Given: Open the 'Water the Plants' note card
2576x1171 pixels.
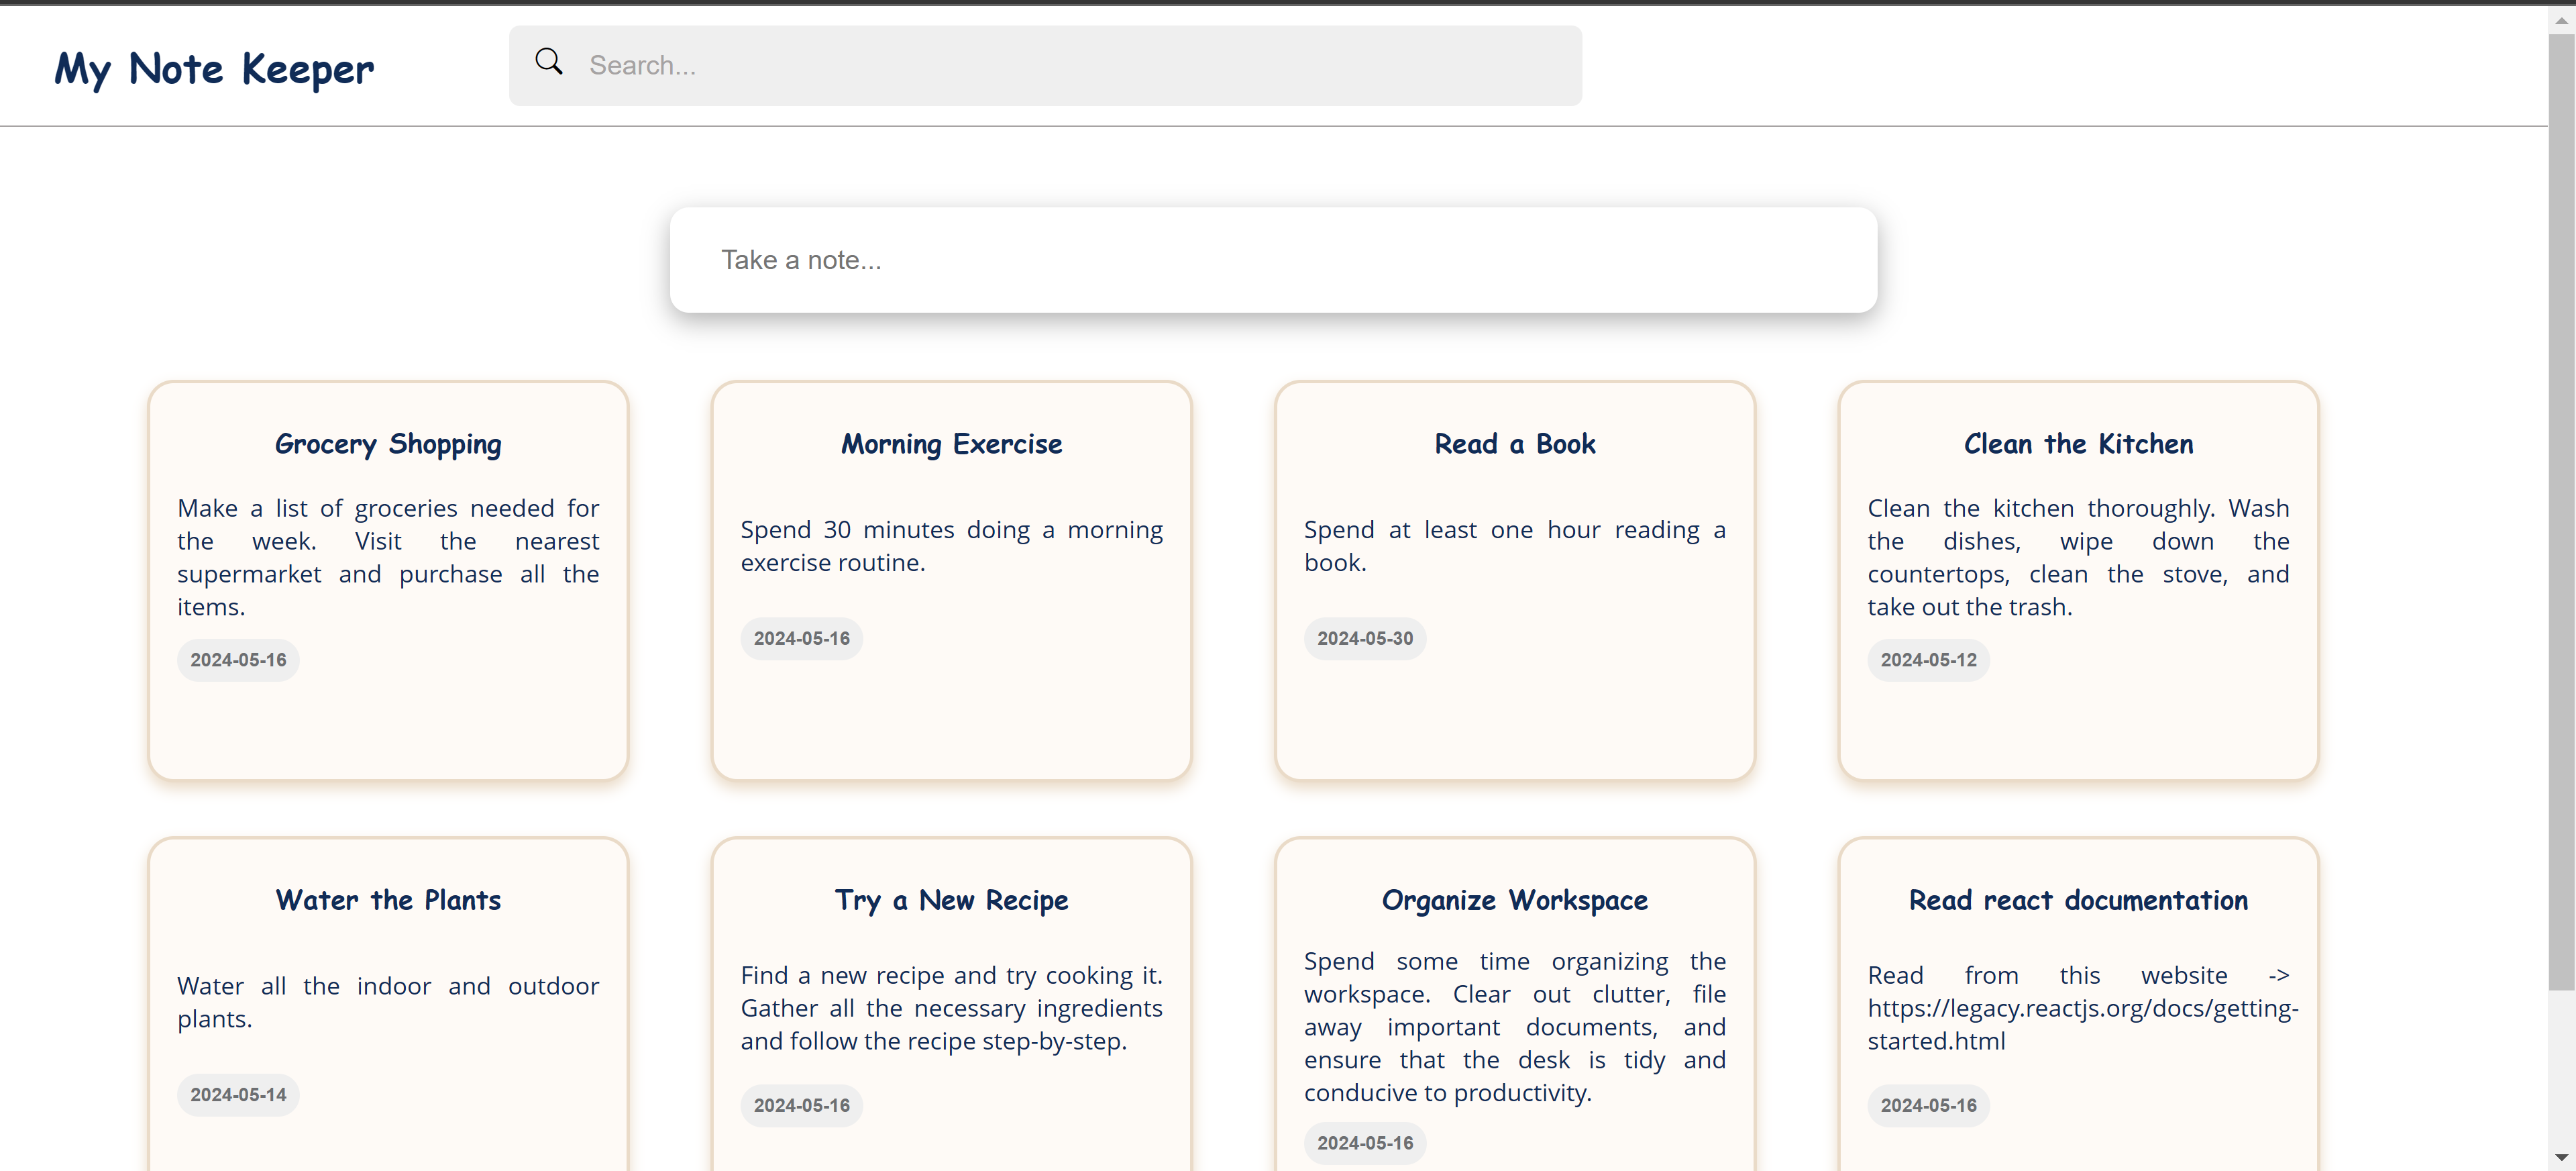Looking at the screenshot, I should pos(387,1000).
